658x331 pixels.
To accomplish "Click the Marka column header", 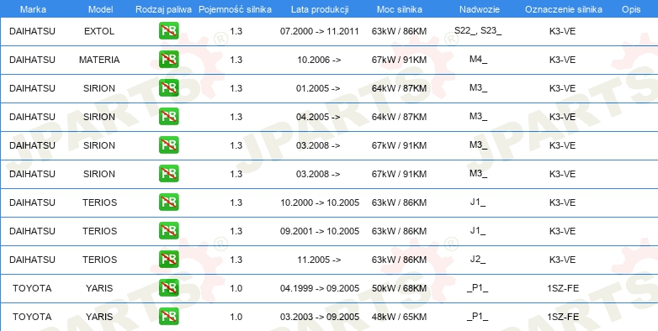I will point(33,9).
